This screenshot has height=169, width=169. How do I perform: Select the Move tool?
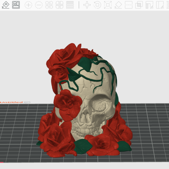click(x=87, y=5)
